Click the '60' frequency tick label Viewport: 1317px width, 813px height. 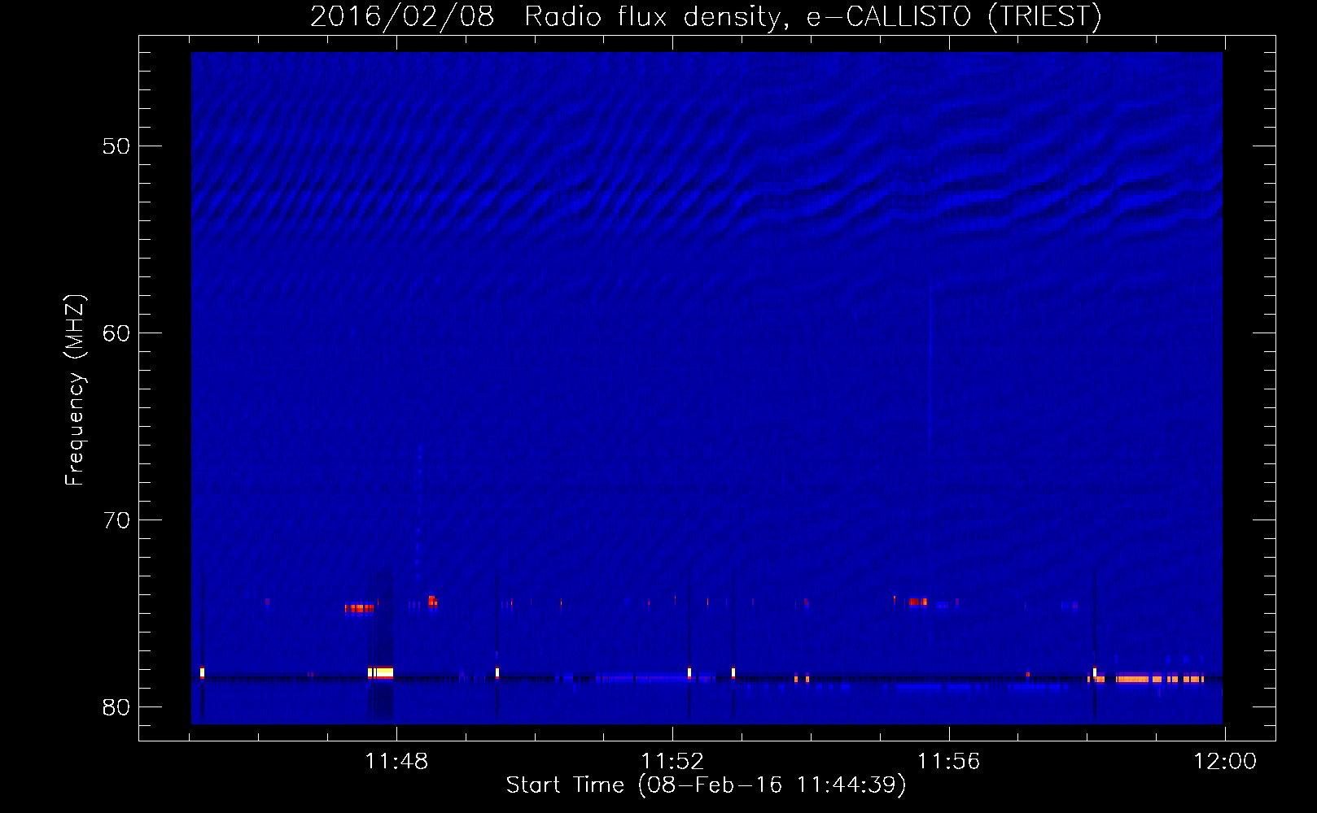click(116, 333)
